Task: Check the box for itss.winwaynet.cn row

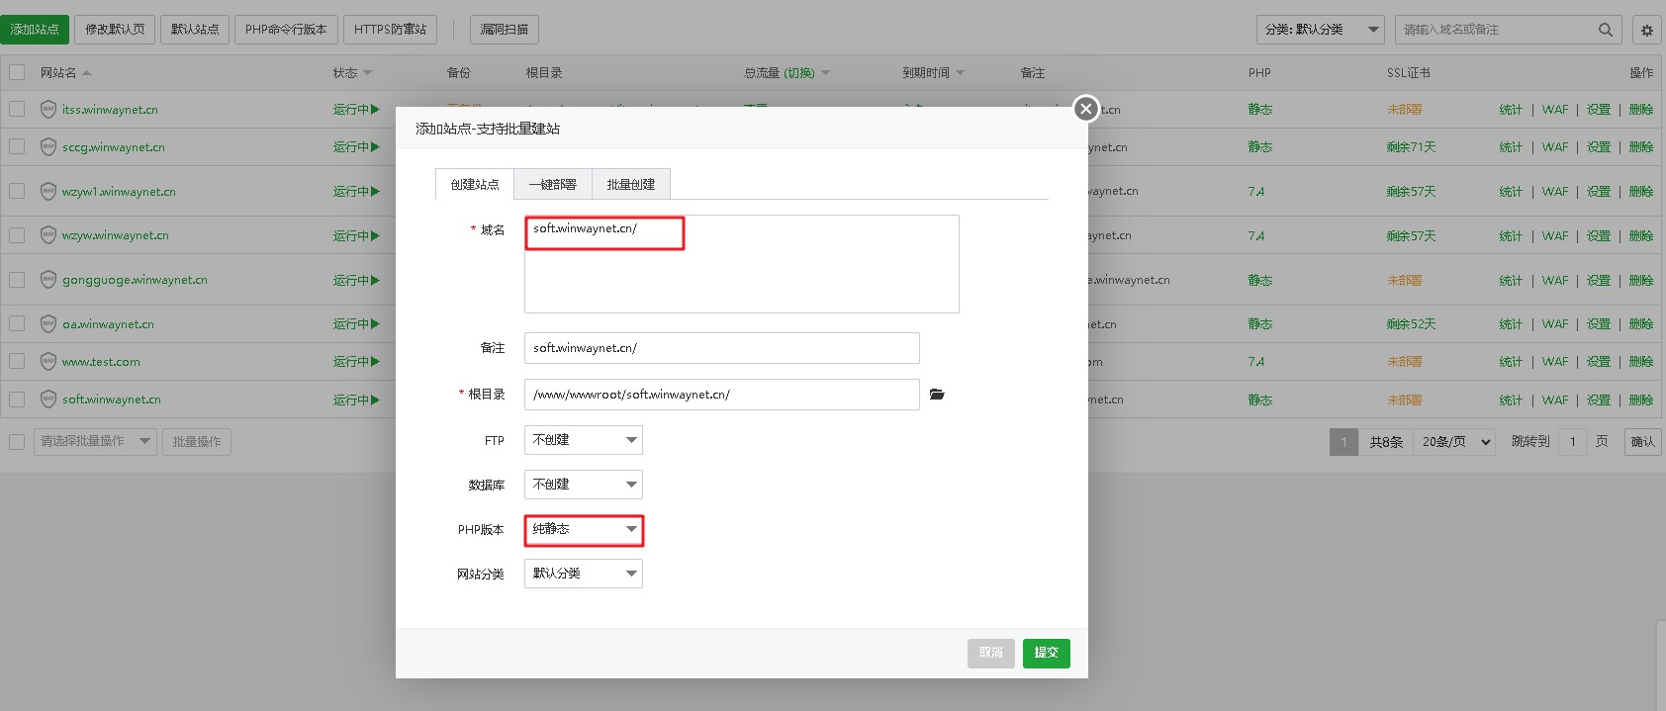Action: 17,109
